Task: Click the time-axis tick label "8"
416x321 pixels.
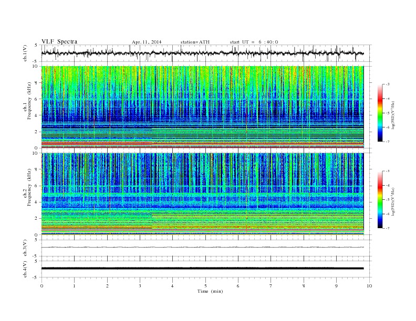Action: coord(304,286)
